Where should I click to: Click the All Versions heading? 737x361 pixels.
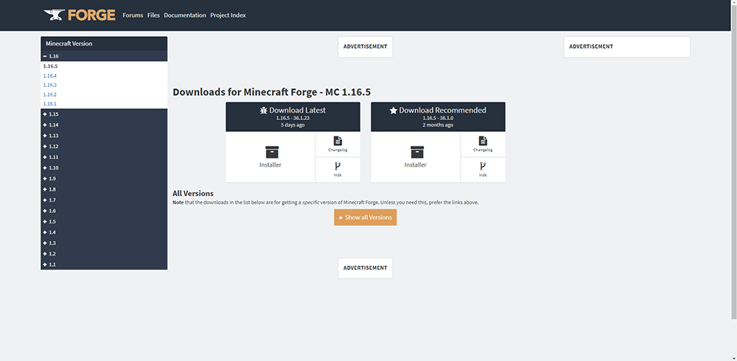click(192, 193)
